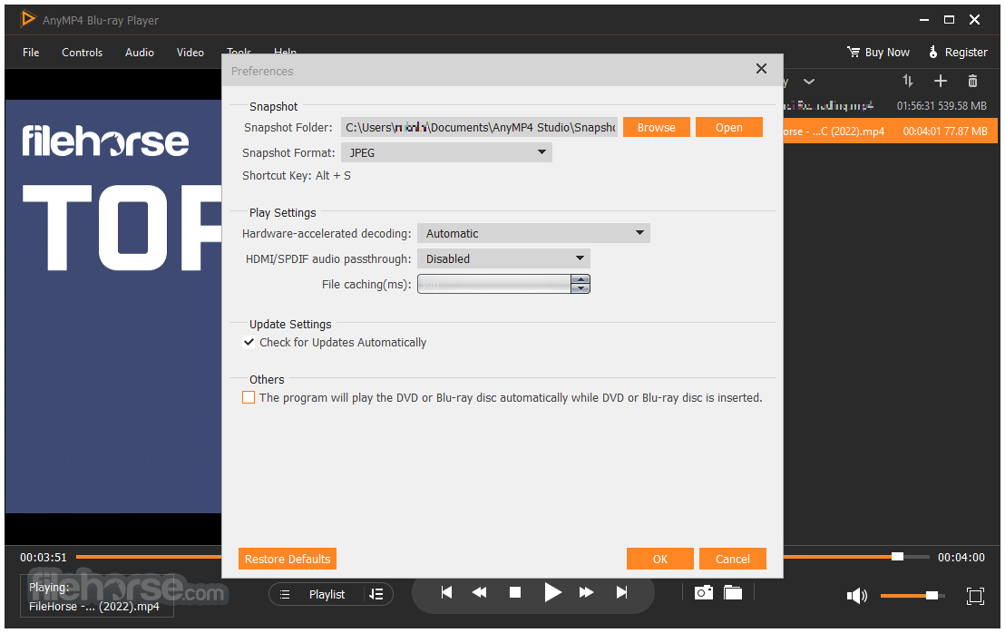The height and width of the screenshot is (633, 1005).
Task: Confirm preferences with OK
Action: pyautogui.click(x=660, y=559)
